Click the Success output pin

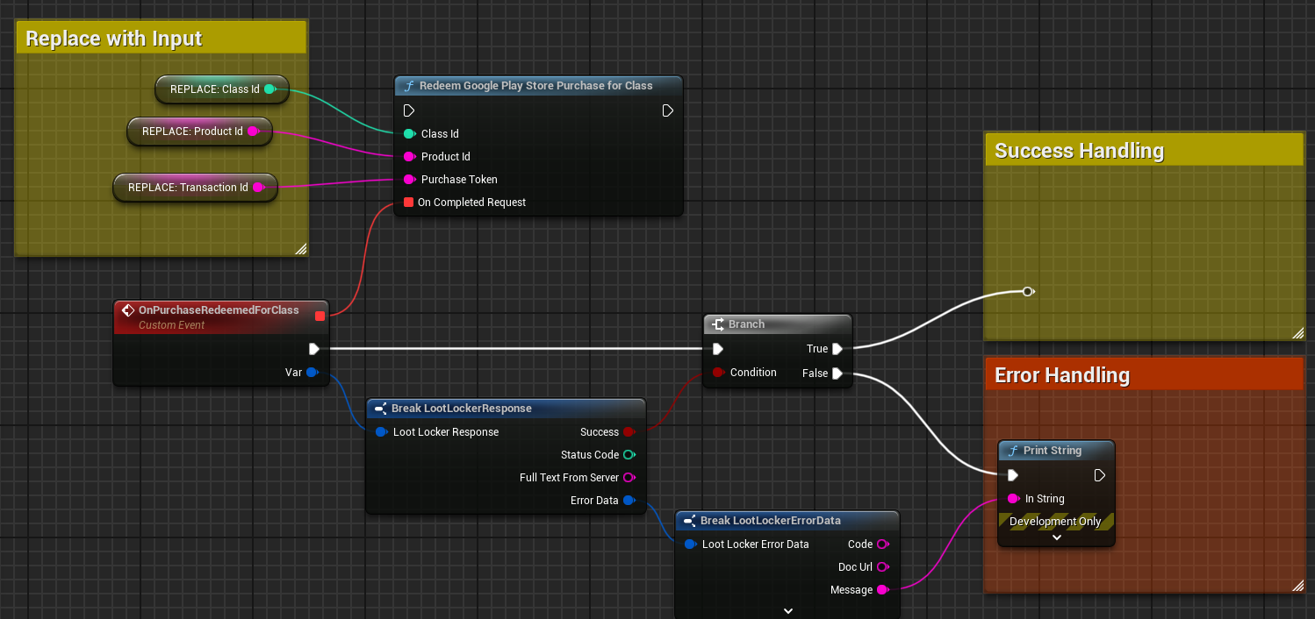pos(629,432)
